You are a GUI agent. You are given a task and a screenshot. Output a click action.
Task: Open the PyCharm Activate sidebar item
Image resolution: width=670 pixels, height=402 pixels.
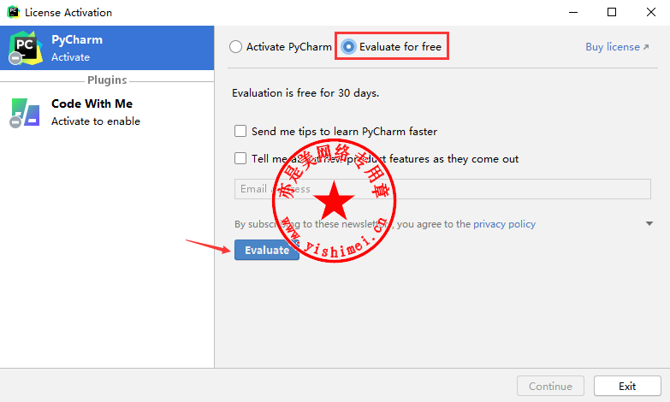(107, 48)
